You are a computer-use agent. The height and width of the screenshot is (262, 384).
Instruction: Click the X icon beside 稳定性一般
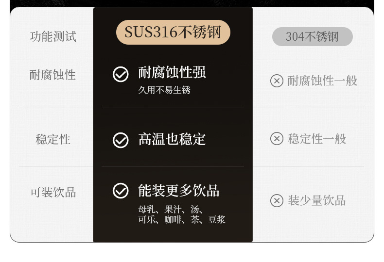pyautogui.click(x=277, y=139)
